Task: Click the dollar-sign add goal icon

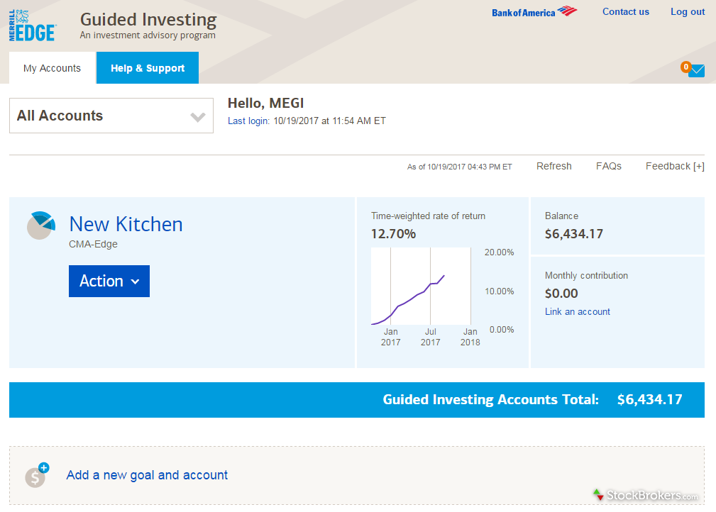Action: 35,476
